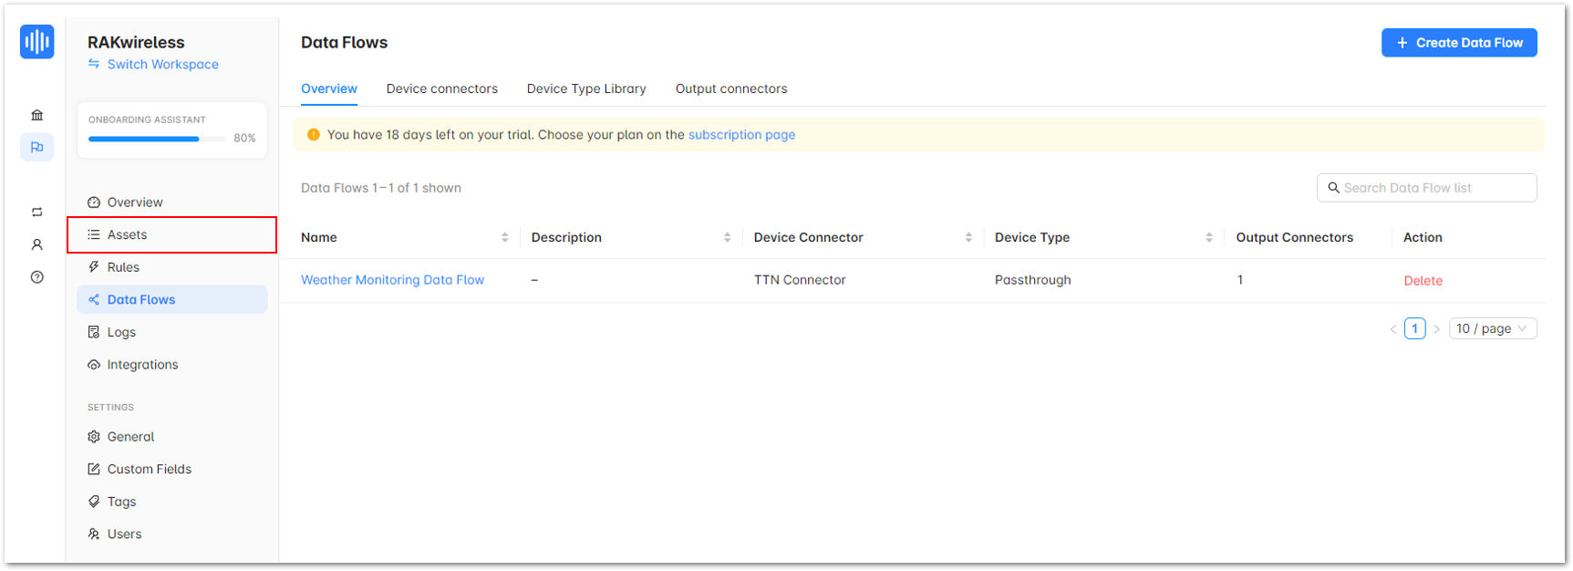Open the user profile icon in left rail
This screenshot has width=1573, height=571.
tap(36, 244)
